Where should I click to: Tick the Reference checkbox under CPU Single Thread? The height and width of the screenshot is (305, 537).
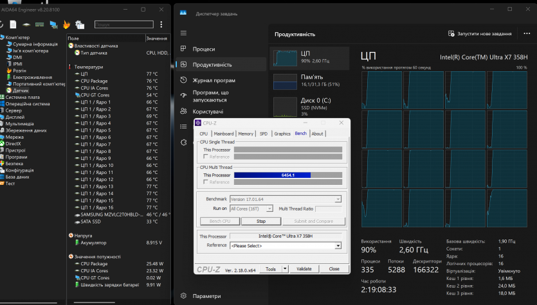pos(206,157)
